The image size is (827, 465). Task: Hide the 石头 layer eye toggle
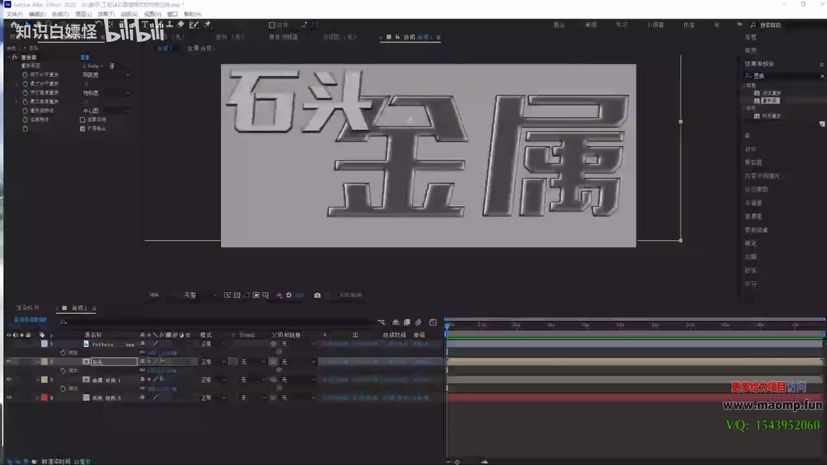click(x=8, y=362)
